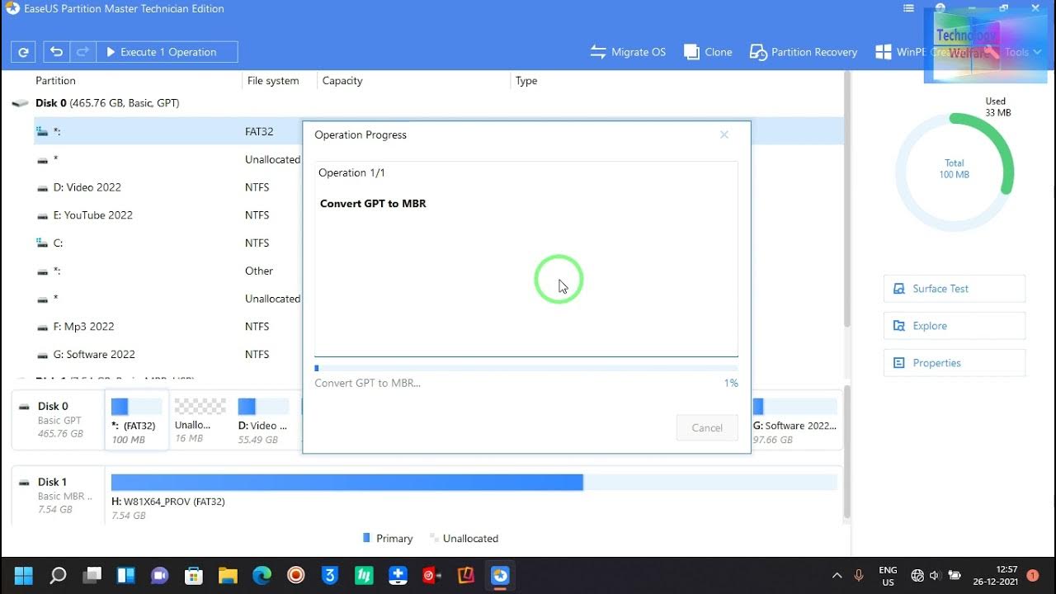Click the Refresh icon in the toolbar
This screenshot has height=594, width=1056.
23,52
